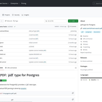The width and height of the screenshot is (102, 102).
Task: Open the Update README.md commit message
Action: click(35, 54)
